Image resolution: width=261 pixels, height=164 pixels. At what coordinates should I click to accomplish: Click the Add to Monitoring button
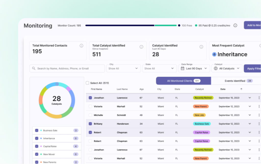(x=252, y=25)
